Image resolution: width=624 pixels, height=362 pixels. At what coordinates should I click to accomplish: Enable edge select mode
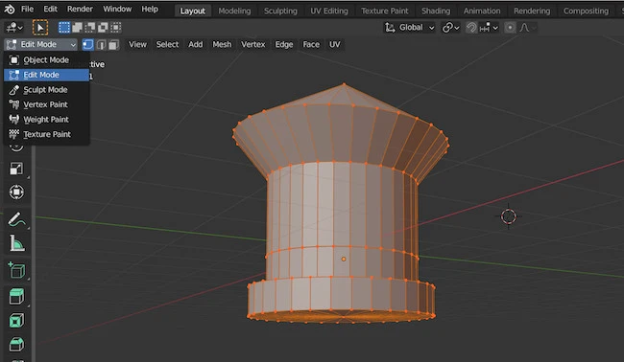(101, 44)
